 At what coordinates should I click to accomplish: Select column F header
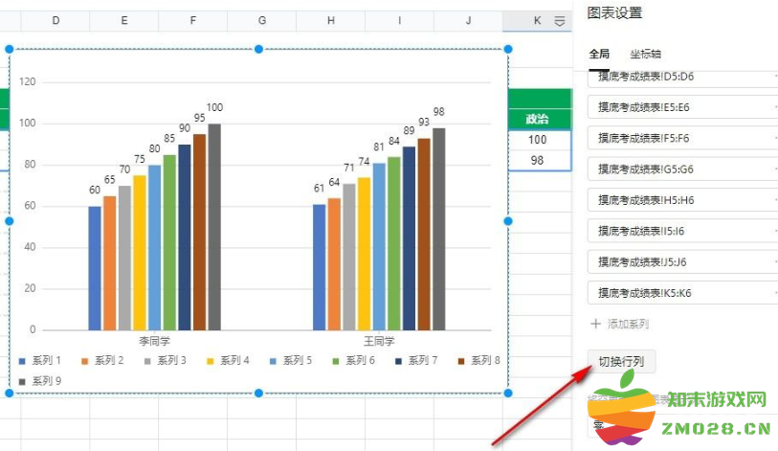pyautogui.click(x=193, y=21)
